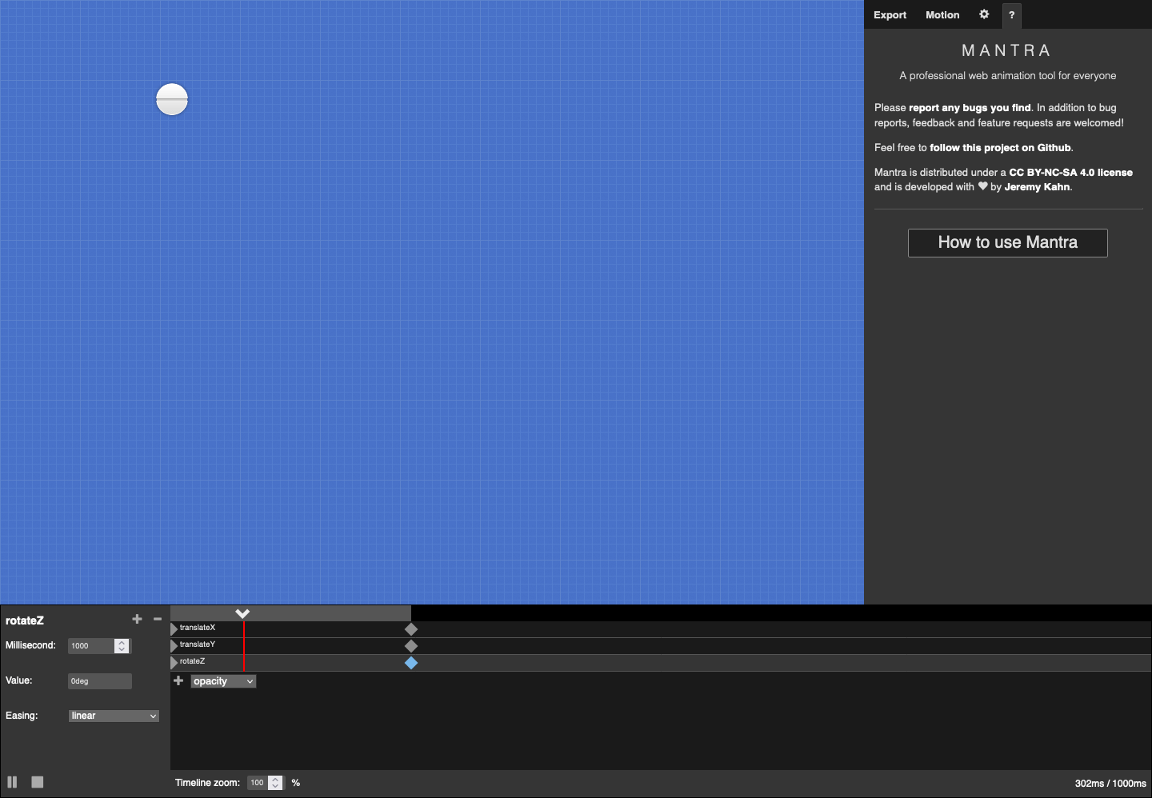The height and width of the screenshot is (798, 1152).
Task: Select the translateX keyframe diamond
Action: (411, 629)
